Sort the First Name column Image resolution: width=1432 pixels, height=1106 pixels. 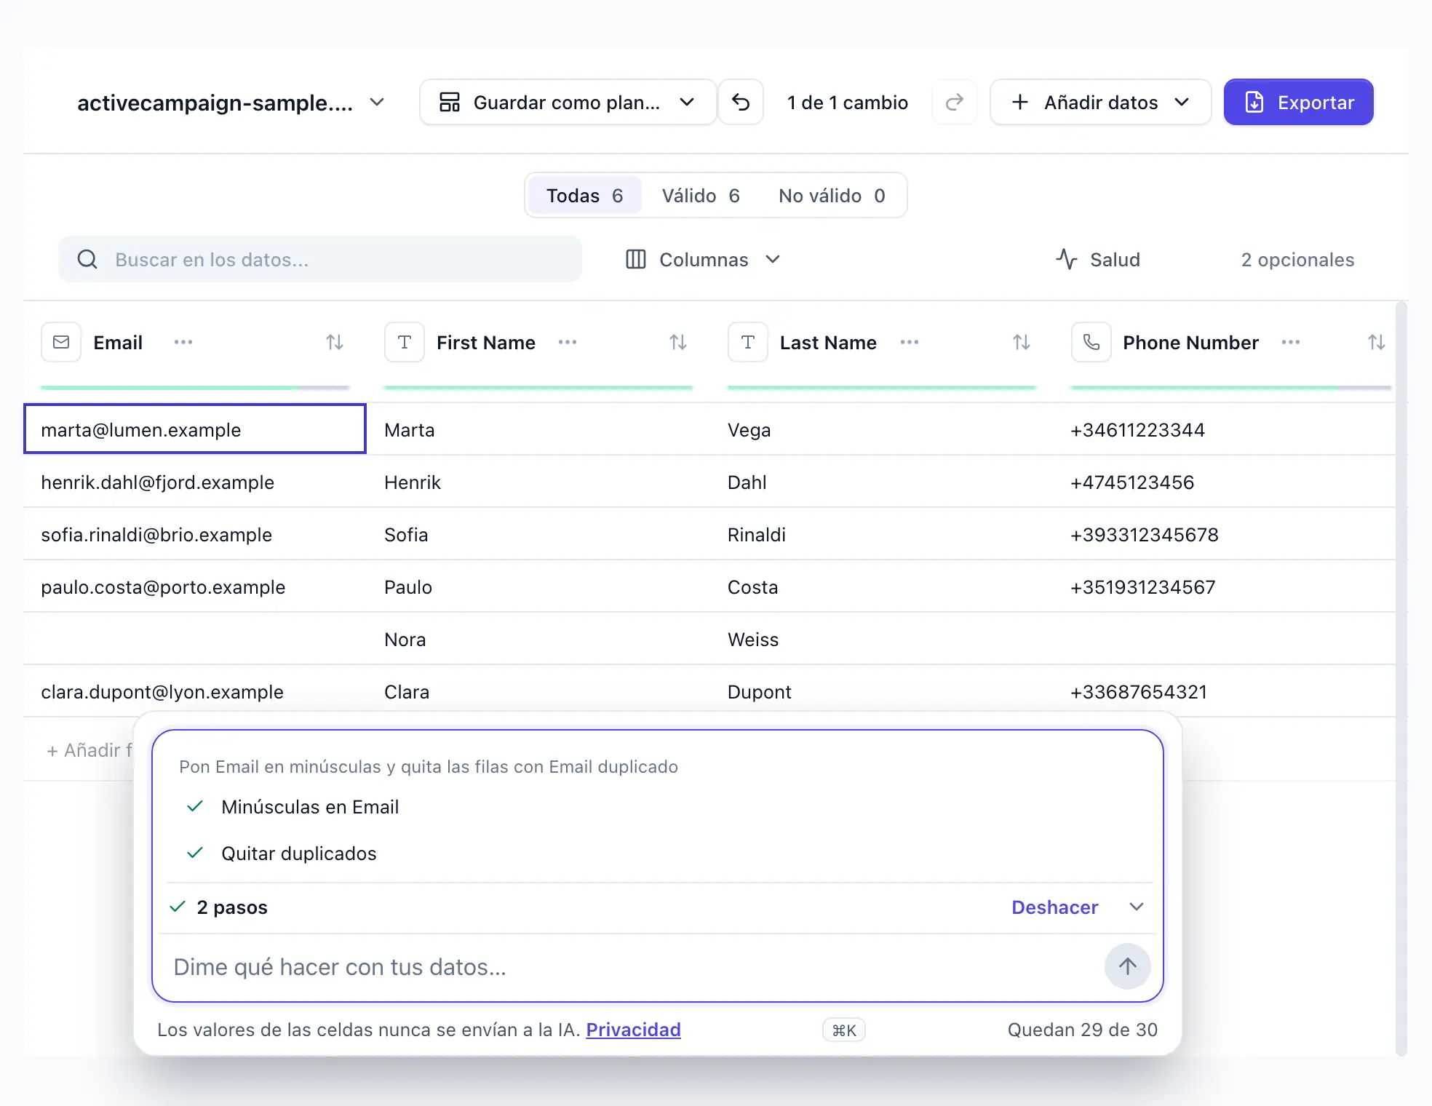tap(678, 342)
